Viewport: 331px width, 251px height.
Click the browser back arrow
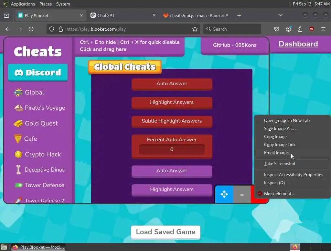8,29
